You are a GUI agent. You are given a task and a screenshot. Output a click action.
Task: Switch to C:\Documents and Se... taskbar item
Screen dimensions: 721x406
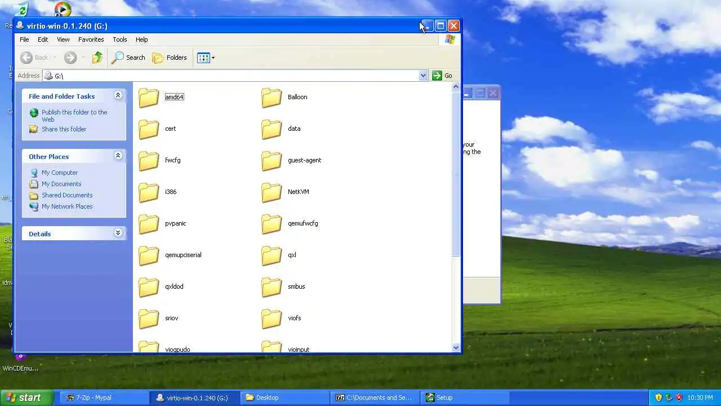tap(375, 398)
